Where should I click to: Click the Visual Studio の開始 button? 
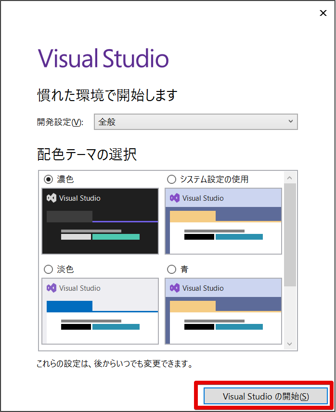click(x=266, y=396)
